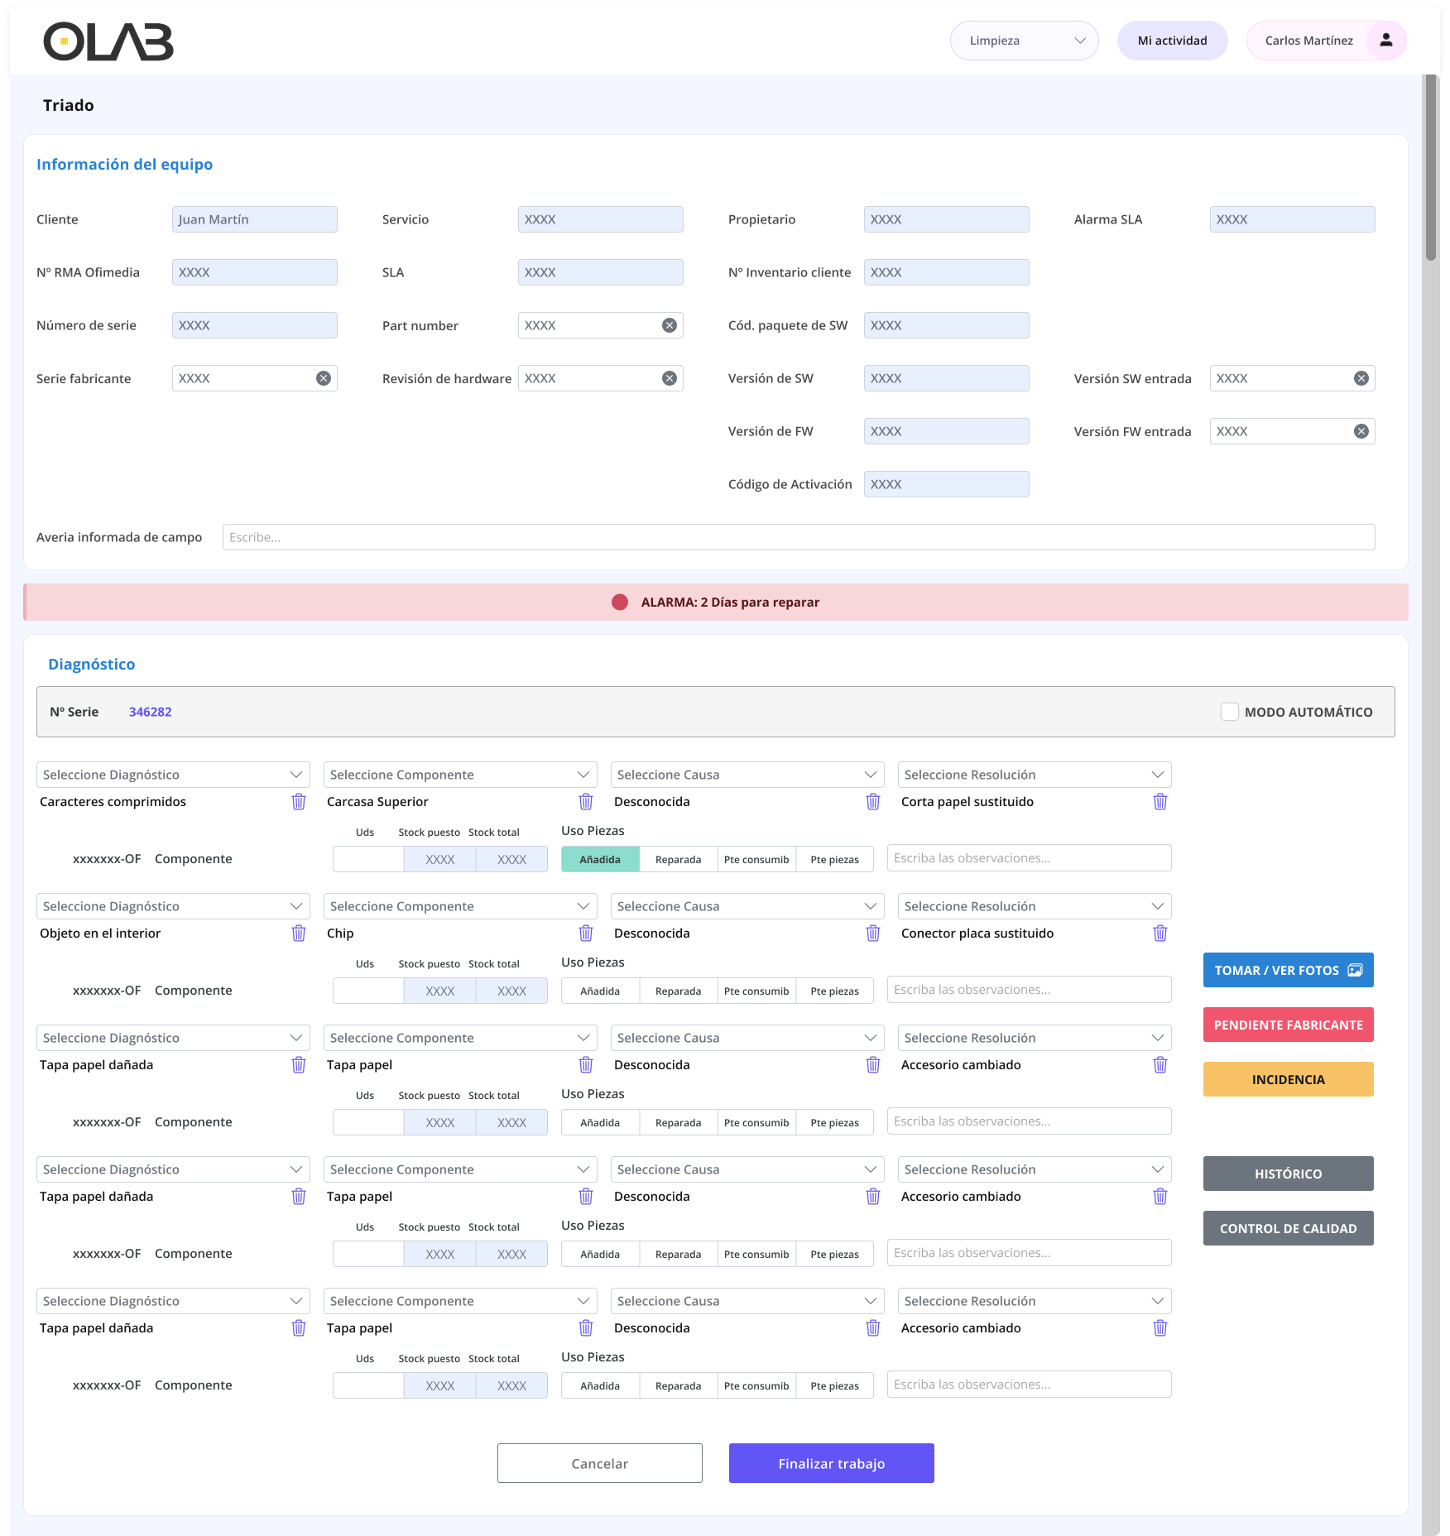Clear the Versión FW entrada field
Viewport: 1450px width, 1536px height.
[x=1361, y=431]
